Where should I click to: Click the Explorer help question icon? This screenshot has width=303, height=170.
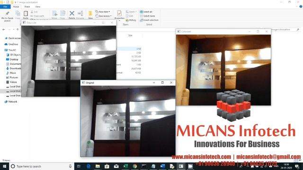[x=301, y=7]
